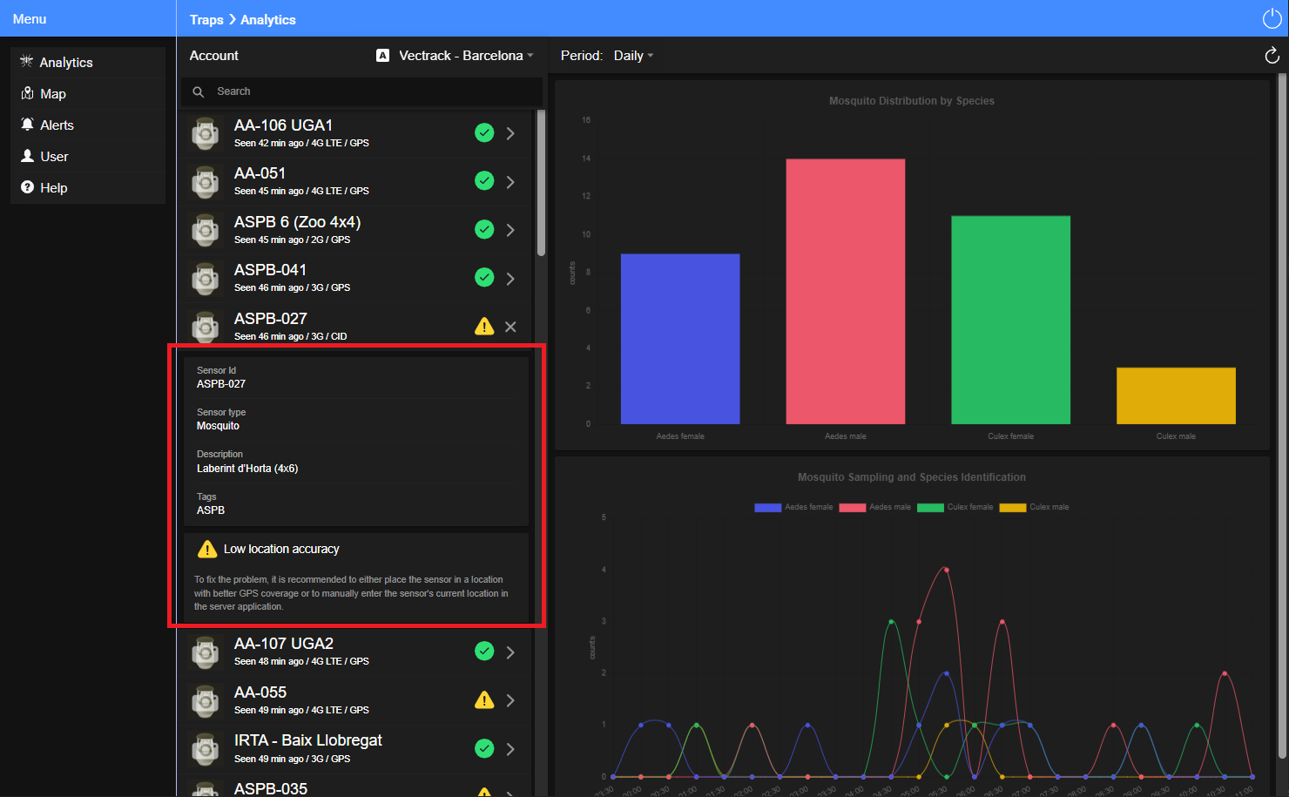Toggle the Aedes female legend entry
Image resolution: width=1289 pixels, height=797 pixels.
click(x=793, y=507)
